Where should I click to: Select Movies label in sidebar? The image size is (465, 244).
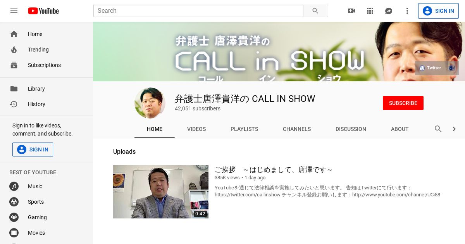pos(36,233)
